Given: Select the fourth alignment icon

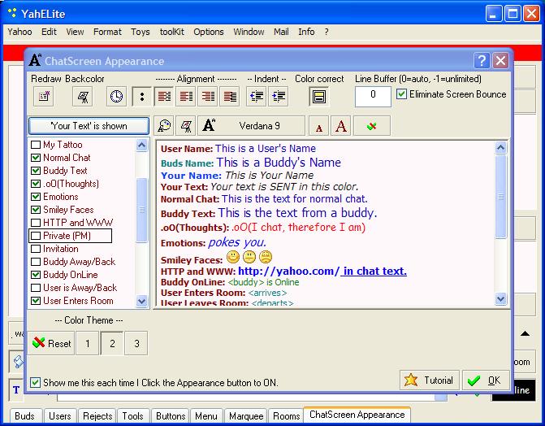Looking at the screenshot, I should pyautogui.click(x=229, y=96).
